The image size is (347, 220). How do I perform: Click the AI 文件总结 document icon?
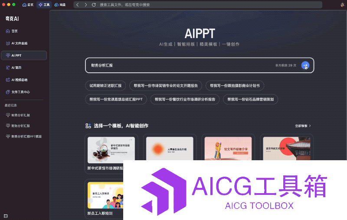pyautogui.click(x=8, y=43)
